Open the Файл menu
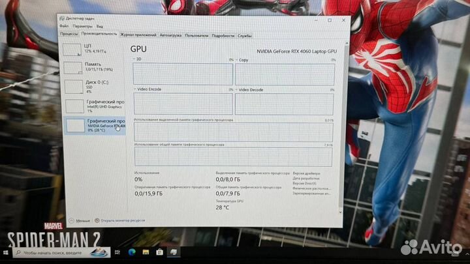 [64, 26]
